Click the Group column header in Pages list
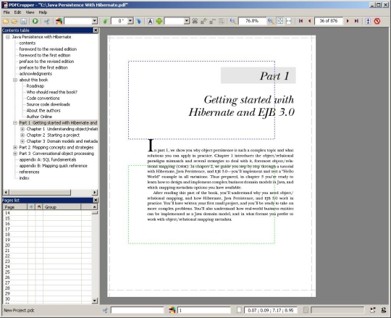This screenshot has width=391, height=318. coord(62,207)
